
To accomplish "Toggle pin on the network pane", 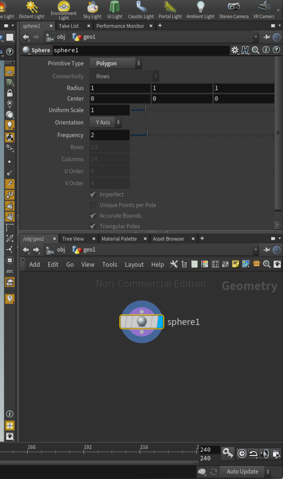I will click(x=267, y=250).
